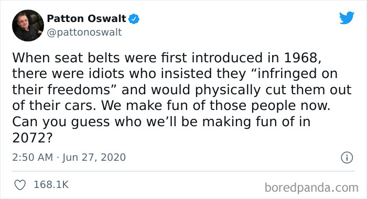The width and height of the screenshot is (367, 199).
Task: Click the 2:50 AM timestamp
Action: (33, 158)
